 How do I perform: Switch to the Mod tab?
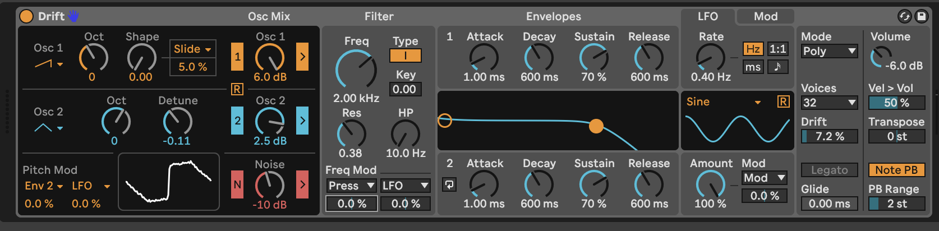(766, 16)
